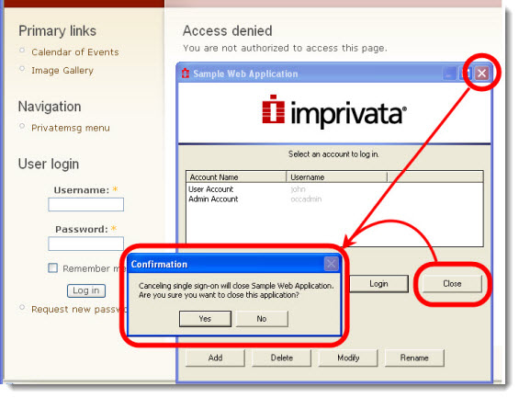The height and width of the screenshot is (398, 519).
Task: Click the Login button in Imprivata dialog
Action: tap(378, 284)
